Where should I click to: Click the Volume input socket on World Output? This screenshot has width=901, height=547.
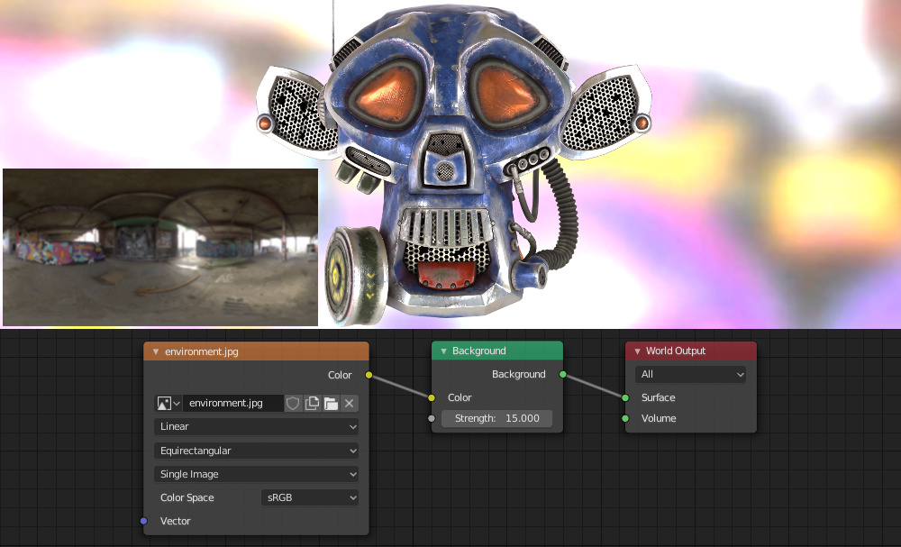[625, 418]
